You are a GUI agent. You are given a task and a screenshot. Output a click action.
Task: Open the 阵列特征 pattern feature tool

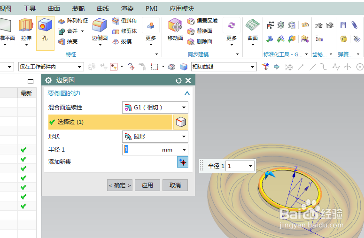pos(73,21)
